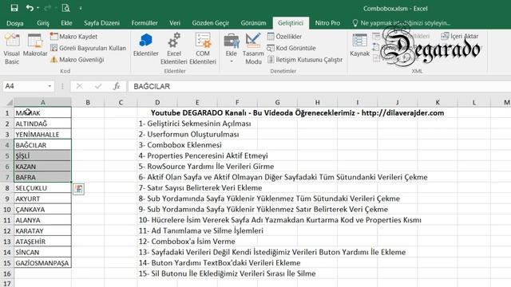The height and width of the screenshot is (287, 511).
Task: Switch to the Sayfa Düzeni tab
Action: [x=101, y=23]
